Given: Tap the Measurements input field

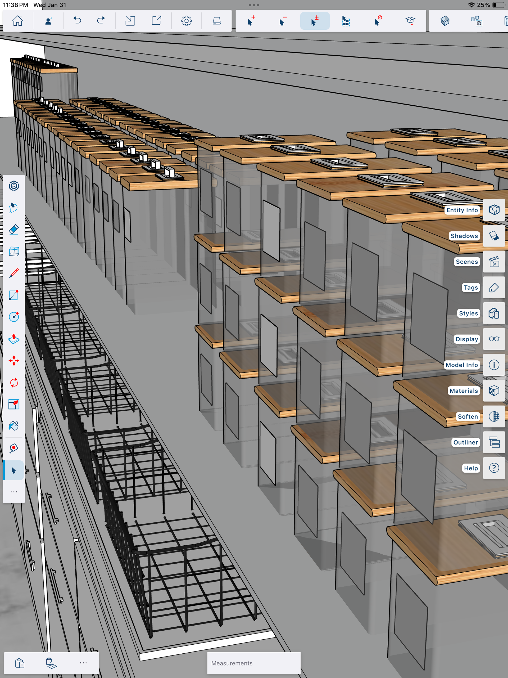Looking at the screenshot, I should click(x=254, y=663).
